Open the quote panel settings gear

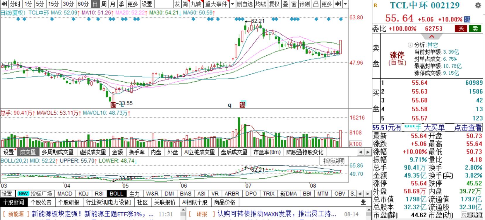pos(478,5)
